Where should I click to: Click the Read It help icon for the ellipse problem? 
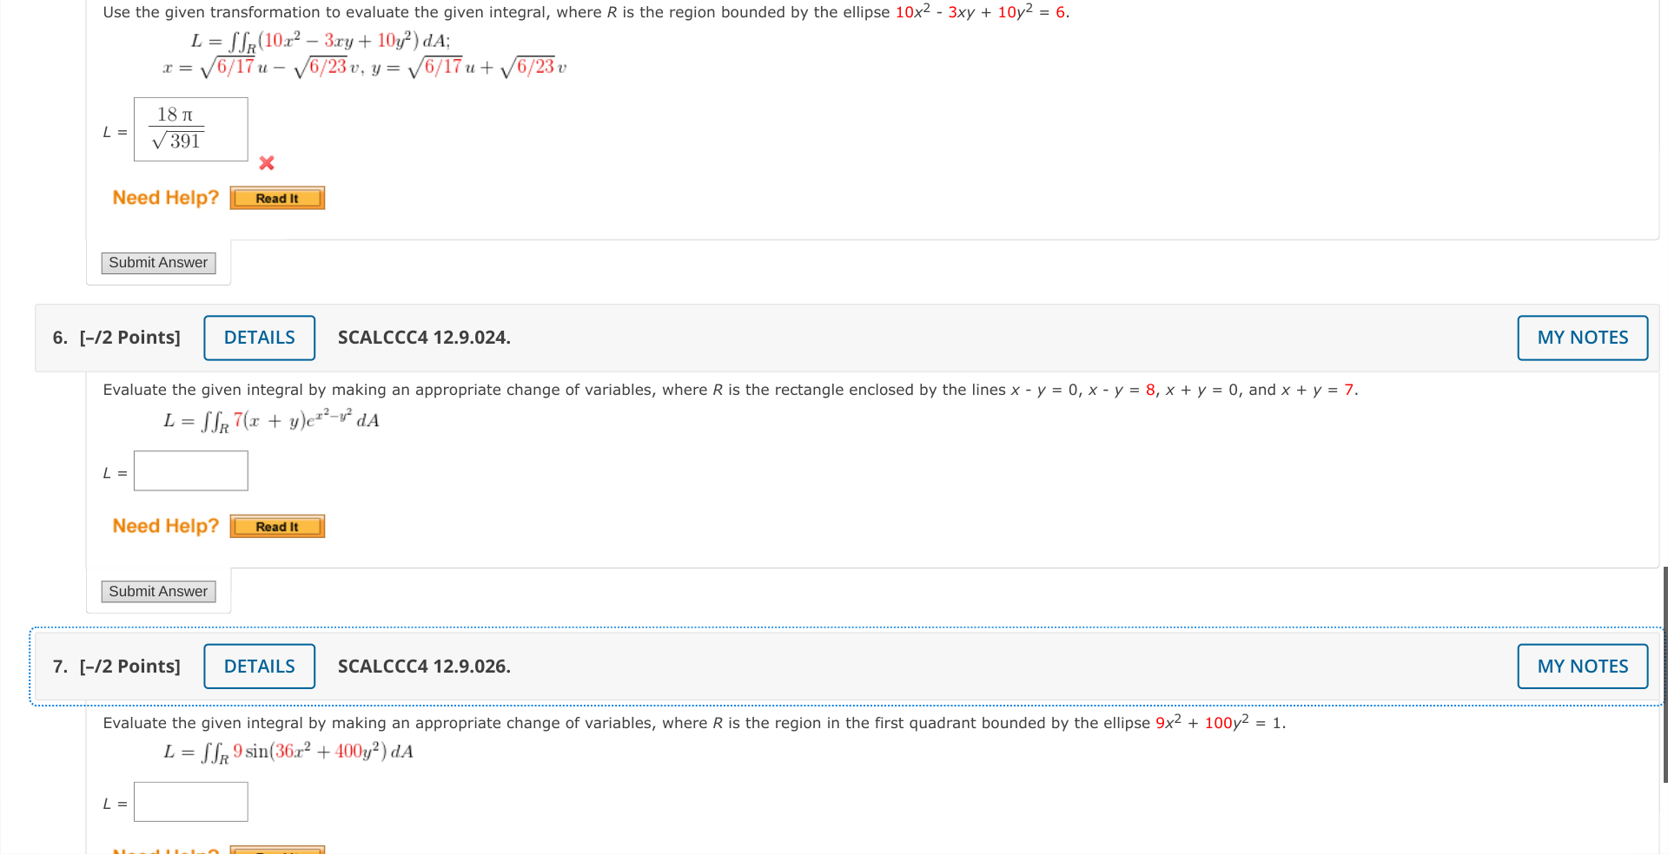coord(276,197)
